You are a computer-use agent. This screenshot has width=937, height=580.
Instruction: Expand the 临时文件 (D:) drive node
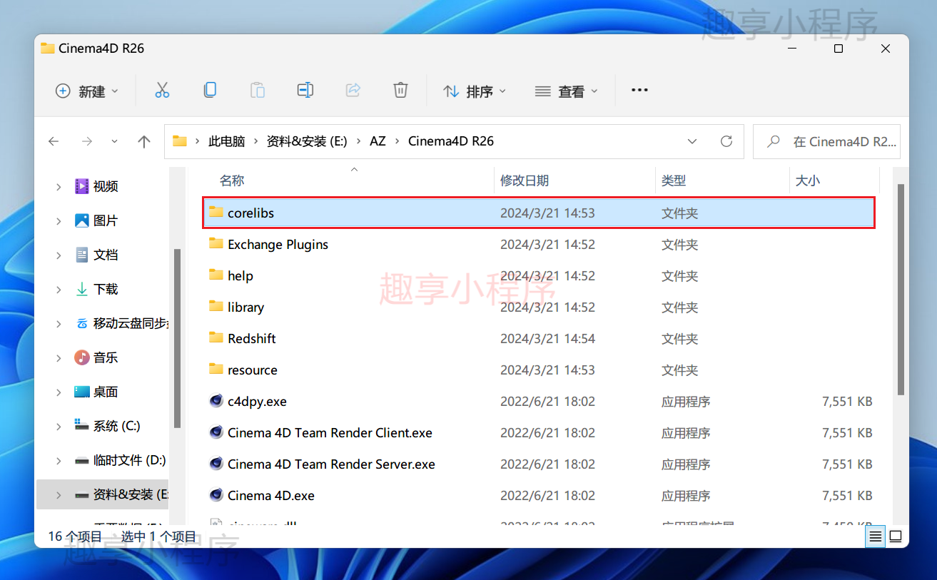pyautogui.click(x=59, y=460)
